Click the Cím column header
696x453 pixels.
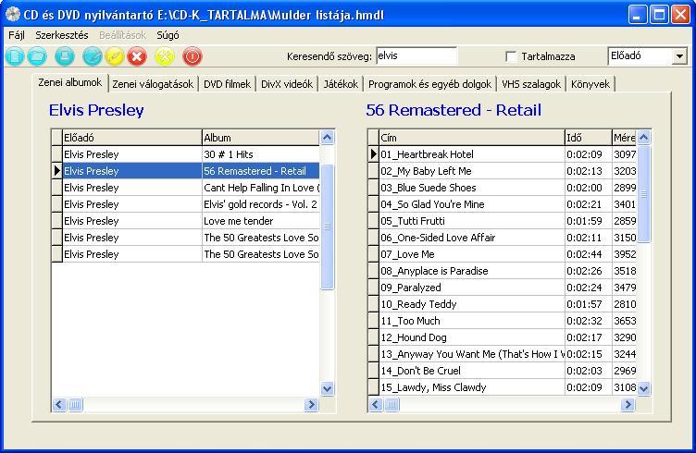472,138
